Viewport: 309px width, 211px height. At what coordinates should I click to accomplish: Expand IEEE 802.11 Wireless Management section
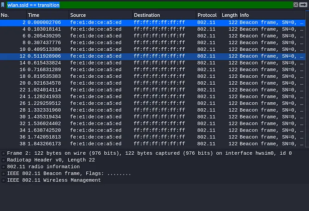pos(3,180)
